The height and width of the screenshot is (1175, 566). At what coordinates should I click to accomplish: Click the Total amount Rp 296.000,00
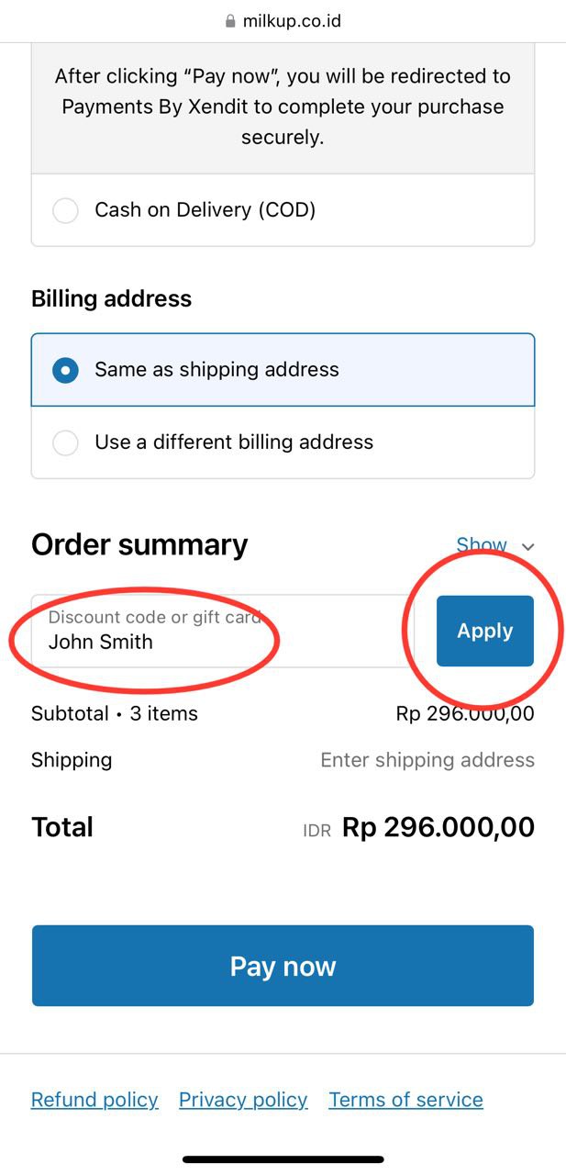tap(438, 827)
